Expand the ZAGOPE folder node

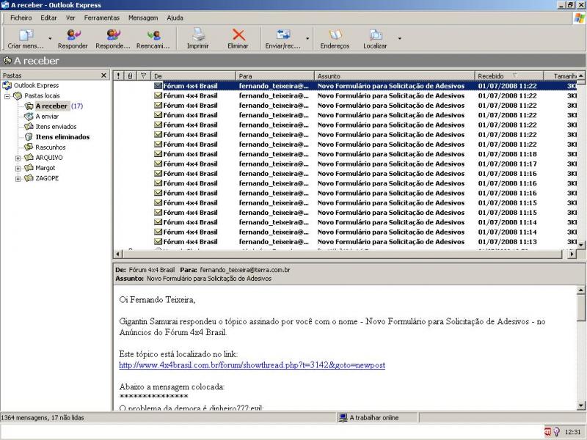(x=18, y=179)
